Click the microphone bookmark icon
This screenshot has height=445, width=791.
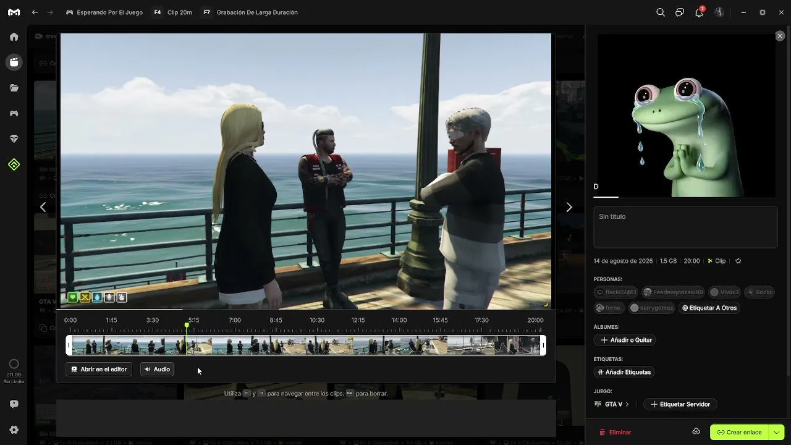[109, 297]
